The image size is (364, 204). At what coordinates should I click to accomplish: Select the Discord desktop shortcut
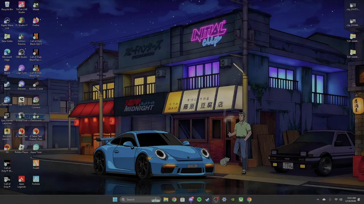coord(22,86)
